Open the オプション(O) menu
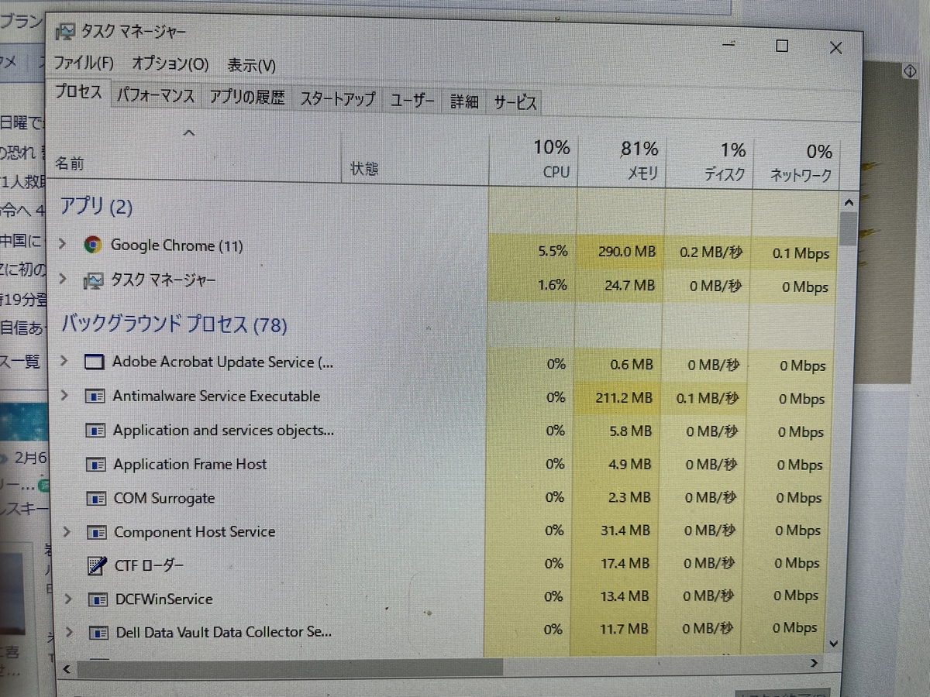The image size is (930, 697). [170, 64]
